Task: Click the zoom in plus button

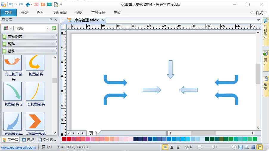Action: click(234, 147)
